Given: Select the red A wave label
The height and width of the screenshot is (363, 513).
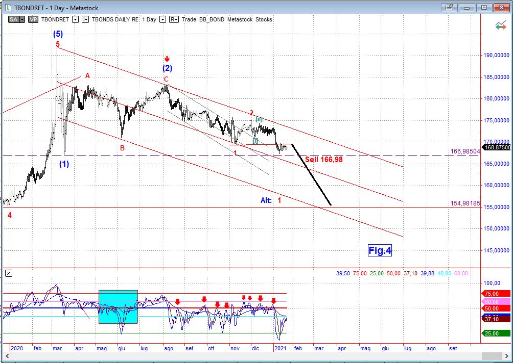Looking at the screenshot, I should [x=87, y=76].
